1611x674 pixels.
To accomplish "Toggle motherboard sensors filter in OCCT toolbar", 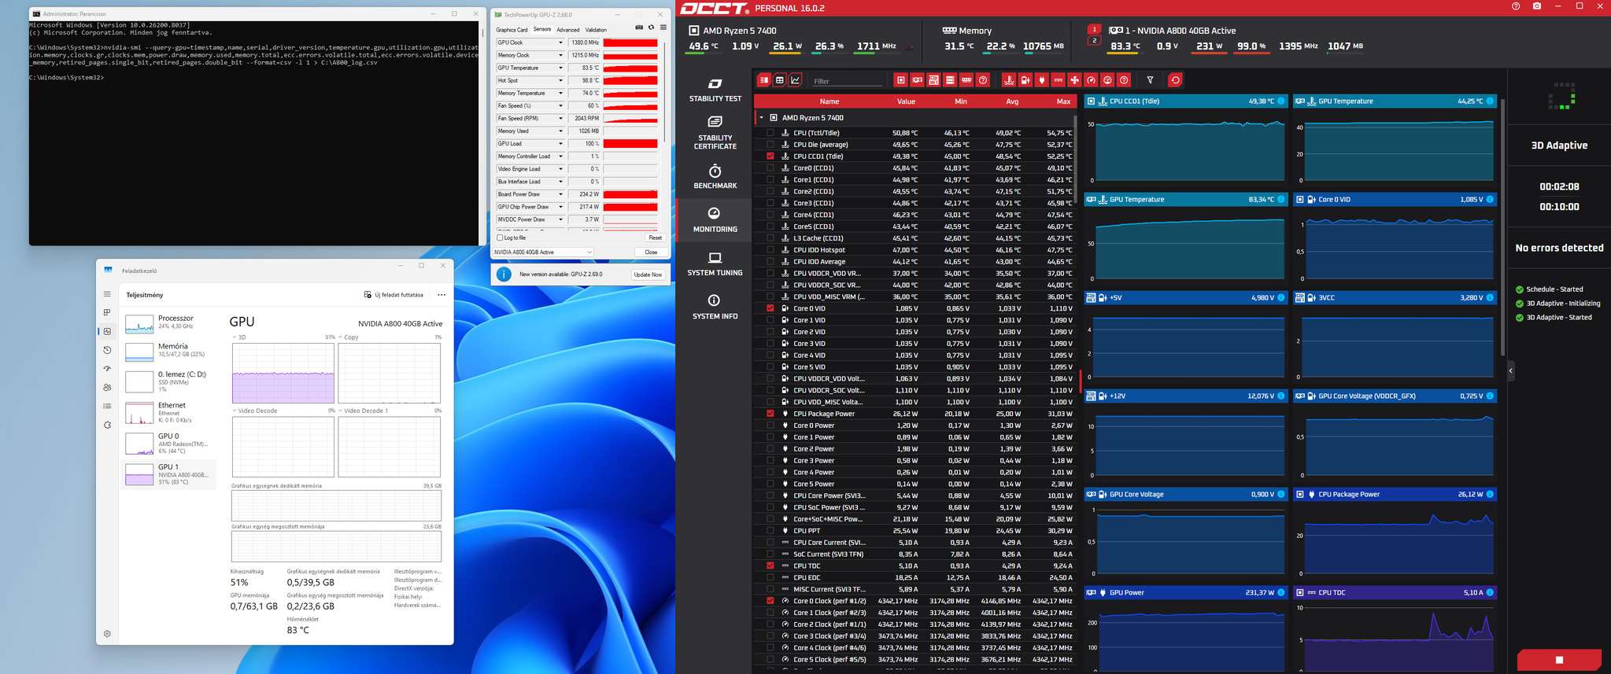I will tap(933, 80).
